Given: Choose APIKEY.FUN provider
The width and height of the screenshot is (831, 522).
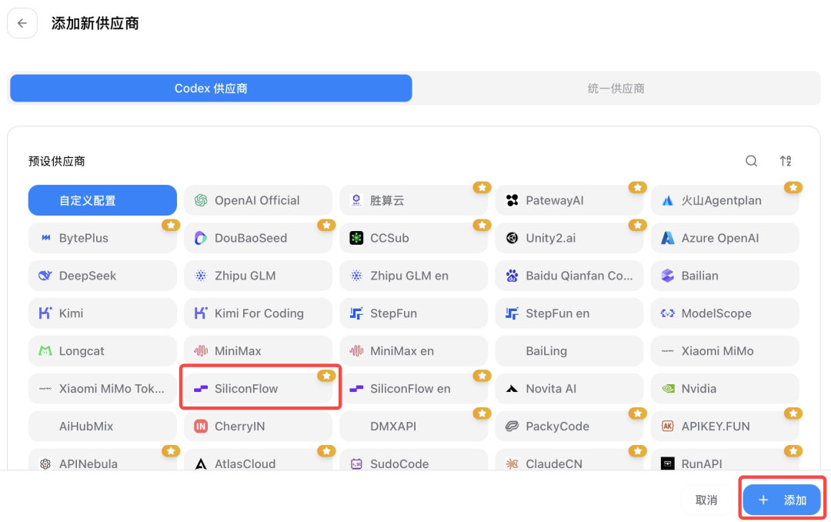Looking at the screenshot, I should point(725,427).
